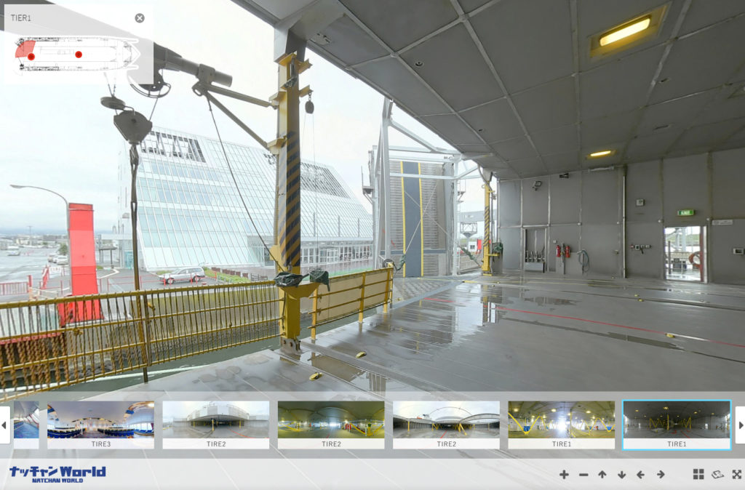Screen dimensions: 745x490
Task: Rotate the view right with the right arrow
Action: [x=661, y=475]
